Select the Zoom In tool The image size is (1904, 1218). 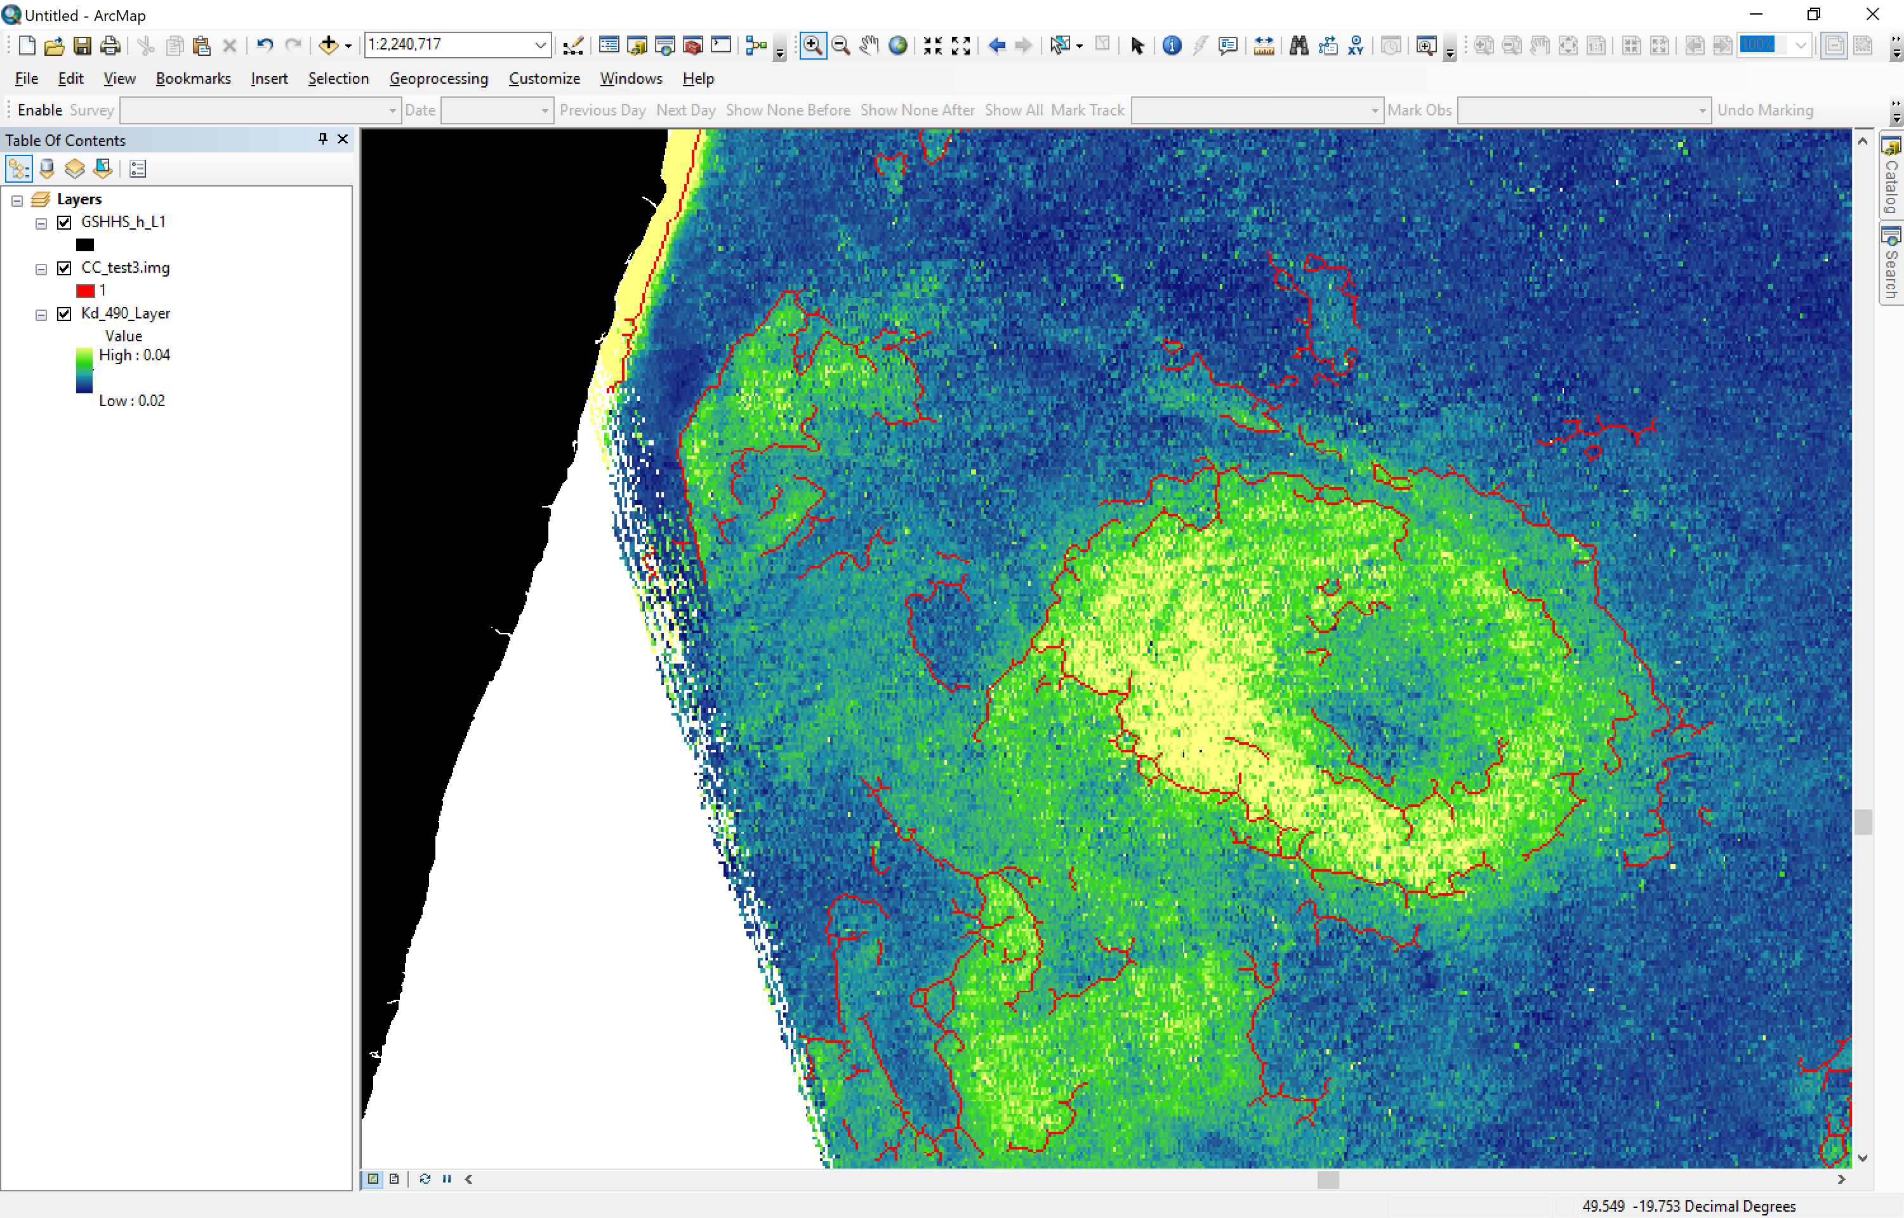[812, 45]
